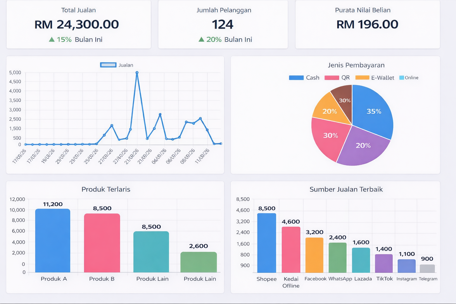
Task: Click the green up arrow beside 15%
Action: pyautogui.click(x=52, y=39)
